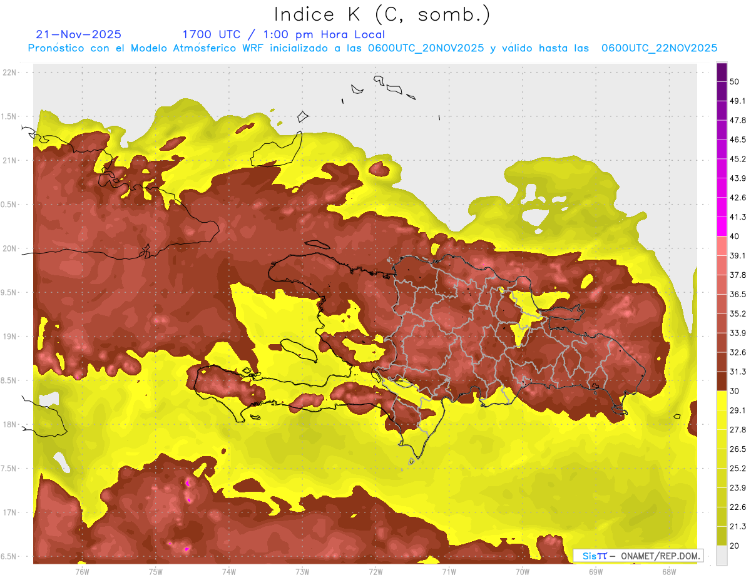Screen dimensions: 751x580
Task: Click latitude label "18N"
Action: point(11,425)
